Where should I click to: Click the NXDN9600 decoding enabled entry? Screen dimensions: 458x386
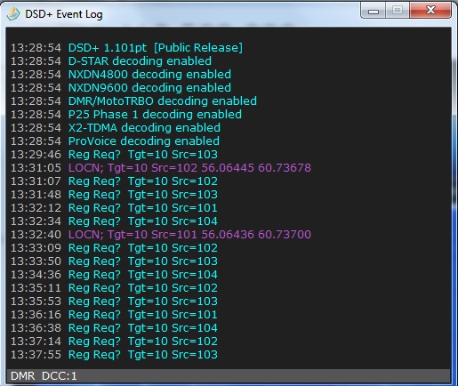pos(121,88)
